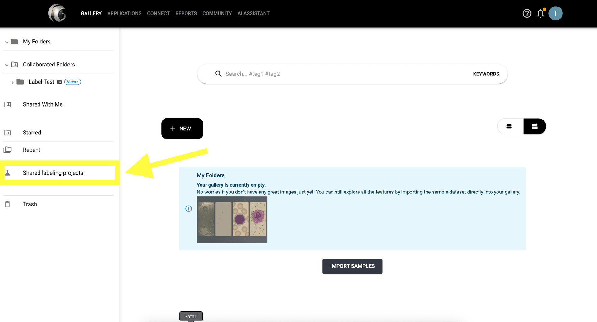Switch to grid view layout

click(535, 126)
